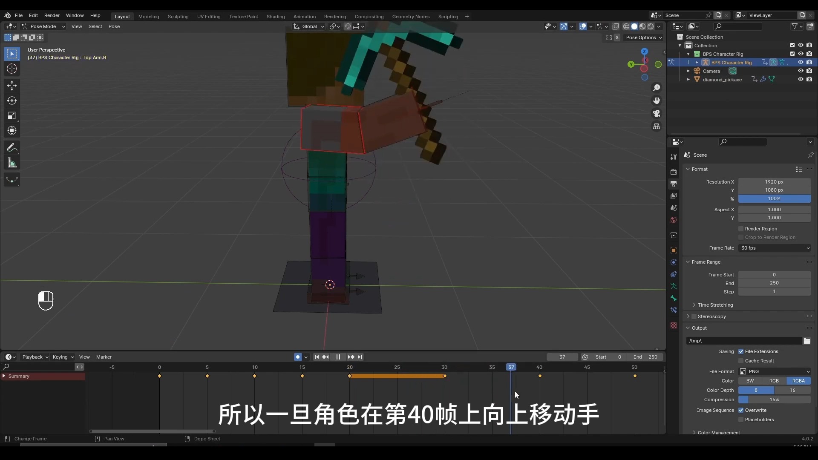
Task: Adjust the Compression slider
Action: click(x=774, y=400)
